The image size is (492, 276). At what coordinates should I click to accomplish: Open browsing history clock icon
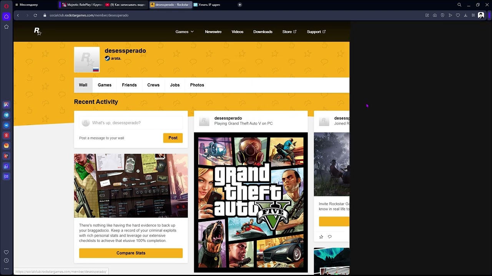click(6, 261)
